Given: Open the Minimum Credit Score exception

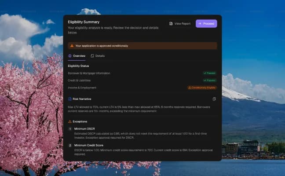Looking at the screenshot, I should (x=142, y=150).
